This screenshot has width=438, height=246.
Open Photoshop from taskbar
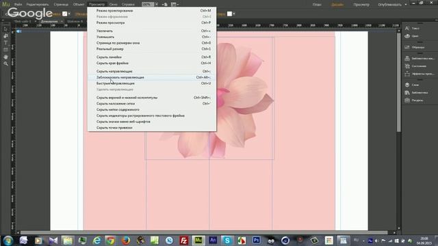(x=257, y=240)
